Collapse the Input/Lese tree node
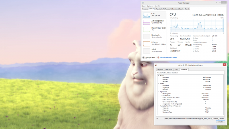 point(159,92)
